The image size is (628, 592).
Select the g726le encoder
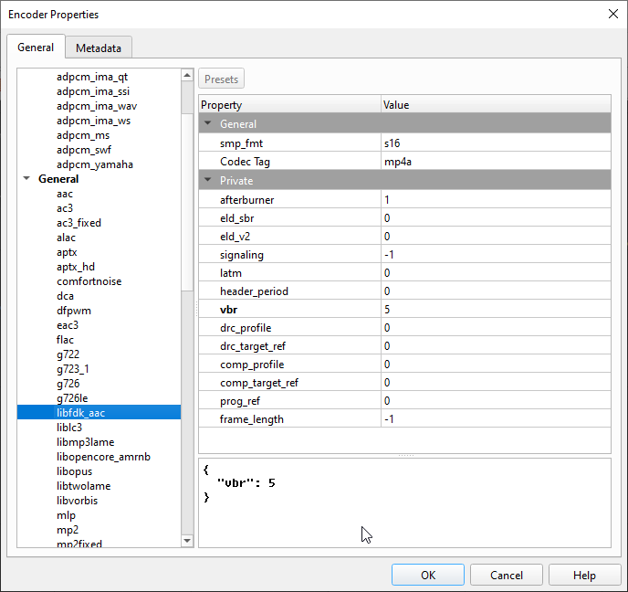click(x=72, y=398)
